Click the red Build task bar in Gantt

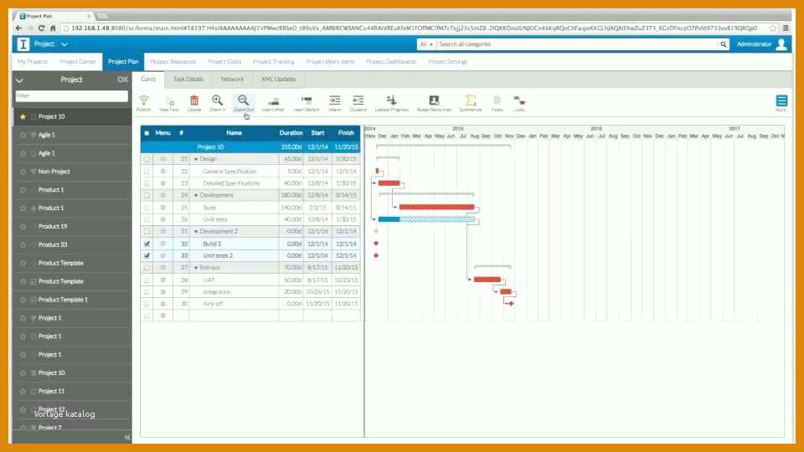(437, 207)
